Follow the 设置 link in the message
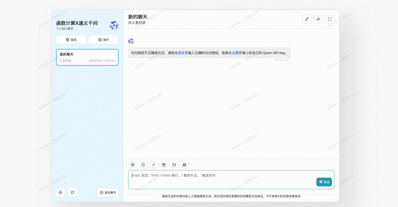This screenshot has width=398, height=207. coord(235,53)
